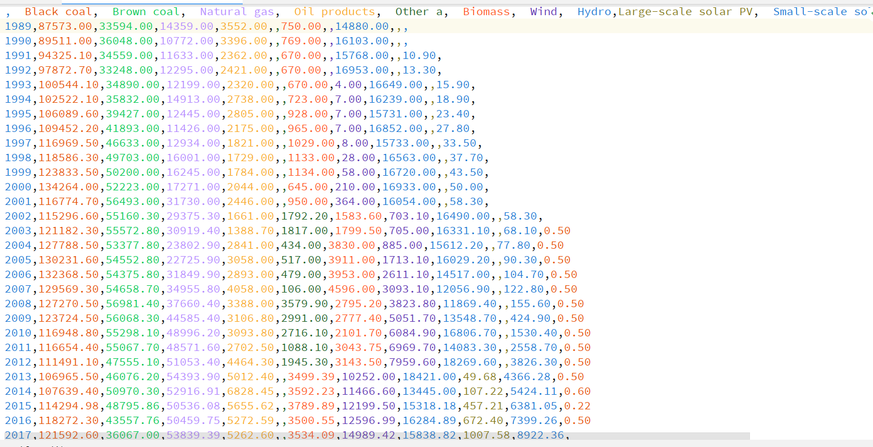The width and height of the screenshot is (873, 447).
Task: Click the value 106.00 in 2007 row
Action: tap(301, 289)
